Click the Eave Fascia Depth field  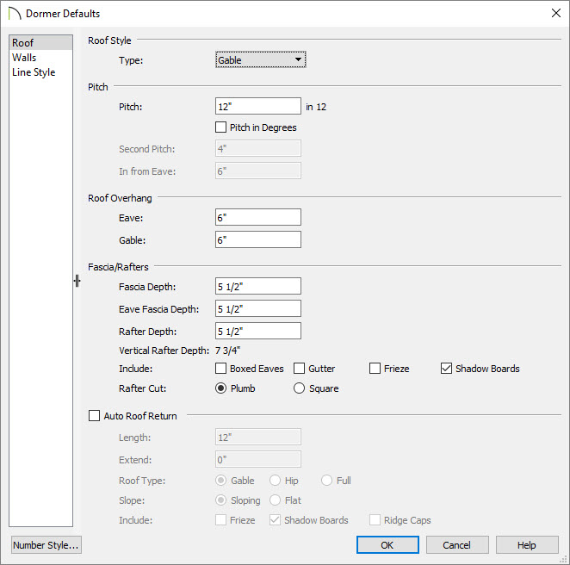click(x=258, y=308)
